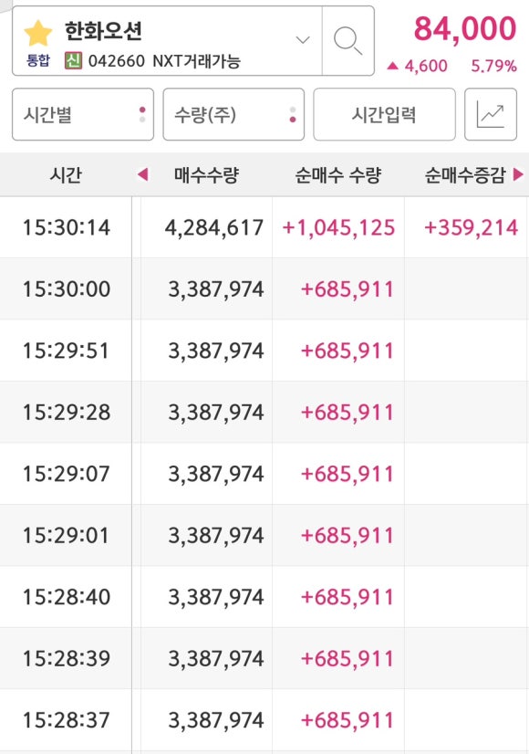Click the 시간입력 button
The height and width of the screenshot is (754, 529).
(384, 114)
